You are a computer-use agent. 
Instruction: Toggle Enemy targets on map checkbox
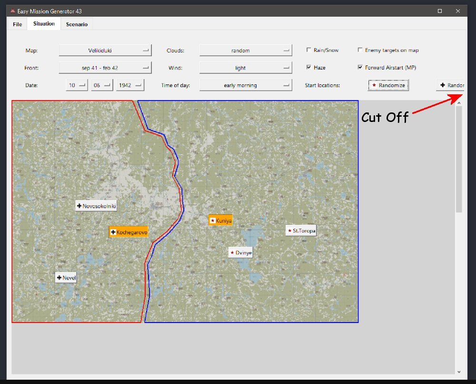point(360,50)
